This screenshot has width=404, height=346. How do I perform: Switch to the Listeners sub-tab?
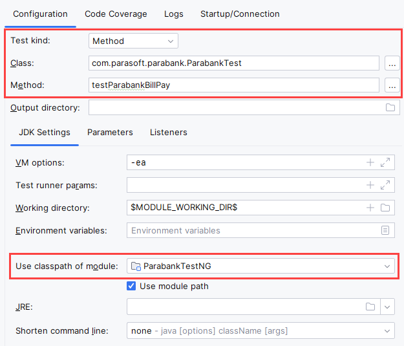pyautogui.click(x=169, y=133)
